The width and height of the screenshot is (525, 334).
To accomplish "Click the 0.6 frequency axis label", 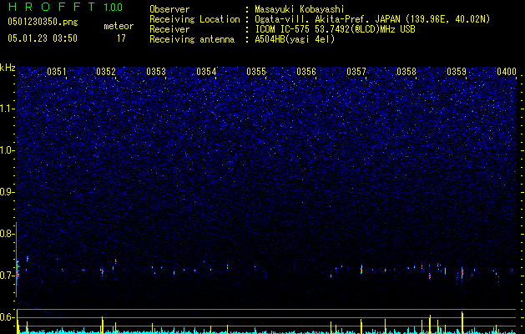I will click(x=7, y=317).
